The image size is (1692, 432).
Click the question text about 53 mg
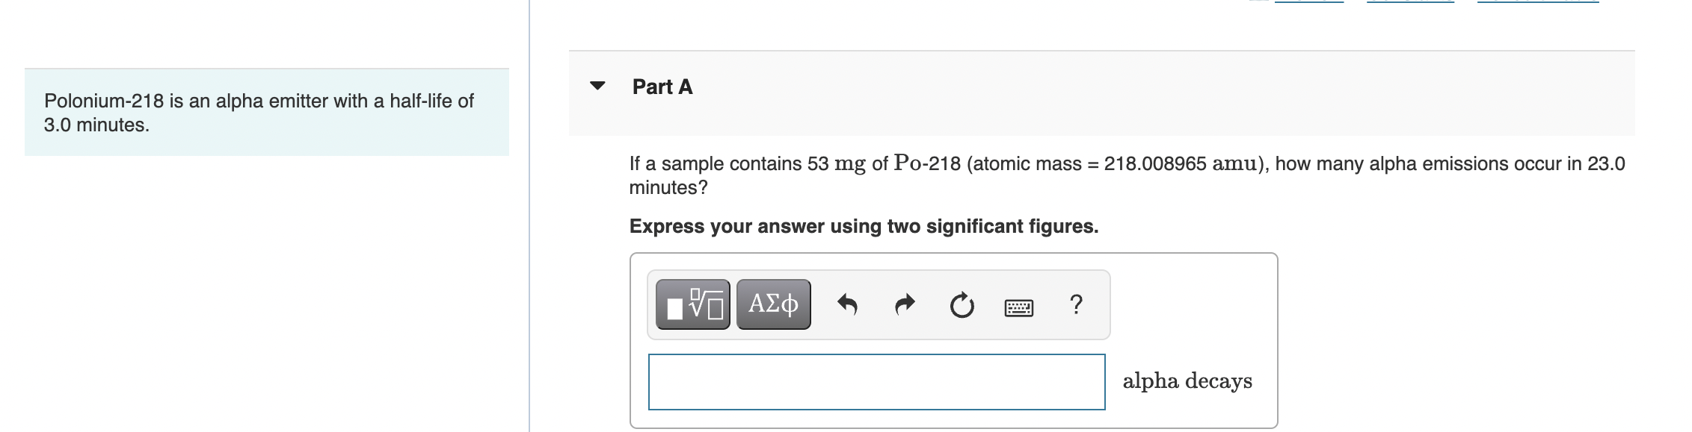tap(1127, 175)
